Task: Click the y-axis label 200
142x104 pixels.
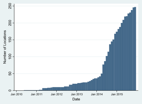Action: point(10,23)
